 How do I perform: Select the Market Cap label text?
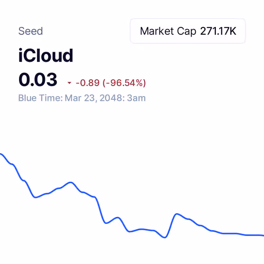pos(168,31)
